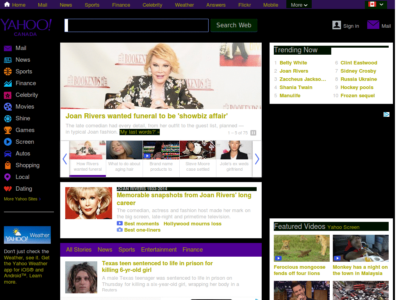The height and width of the screenshot is (300, 400).
Task: Play the Monkey night on the town video
Action: tap(361, 248)
